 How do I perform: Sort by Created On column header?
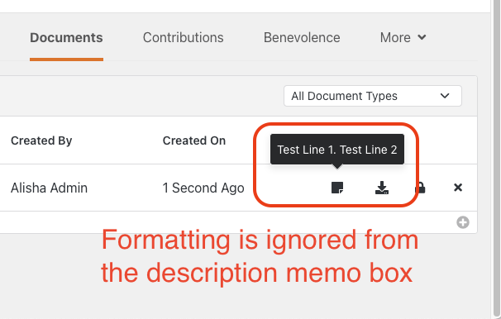click(194, 140)
